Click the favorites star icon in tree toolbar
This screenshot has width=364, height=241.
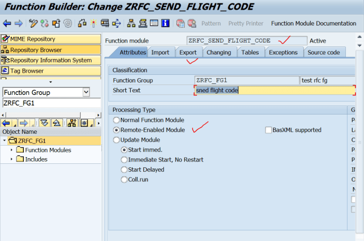tap(84, 123)
